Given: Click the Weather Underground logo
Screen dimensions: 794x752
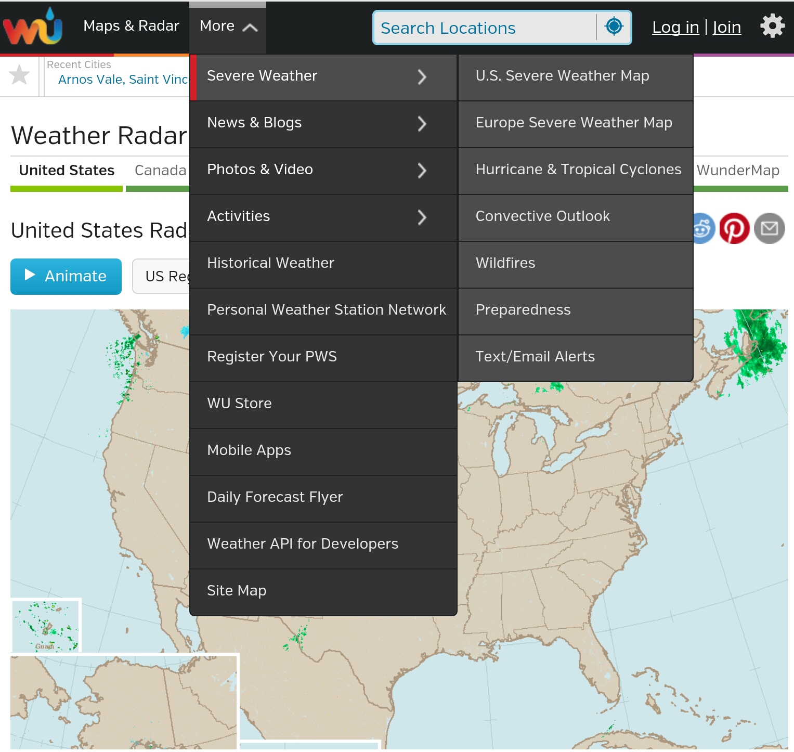Looking at the screenshot, I should point(33,27).
